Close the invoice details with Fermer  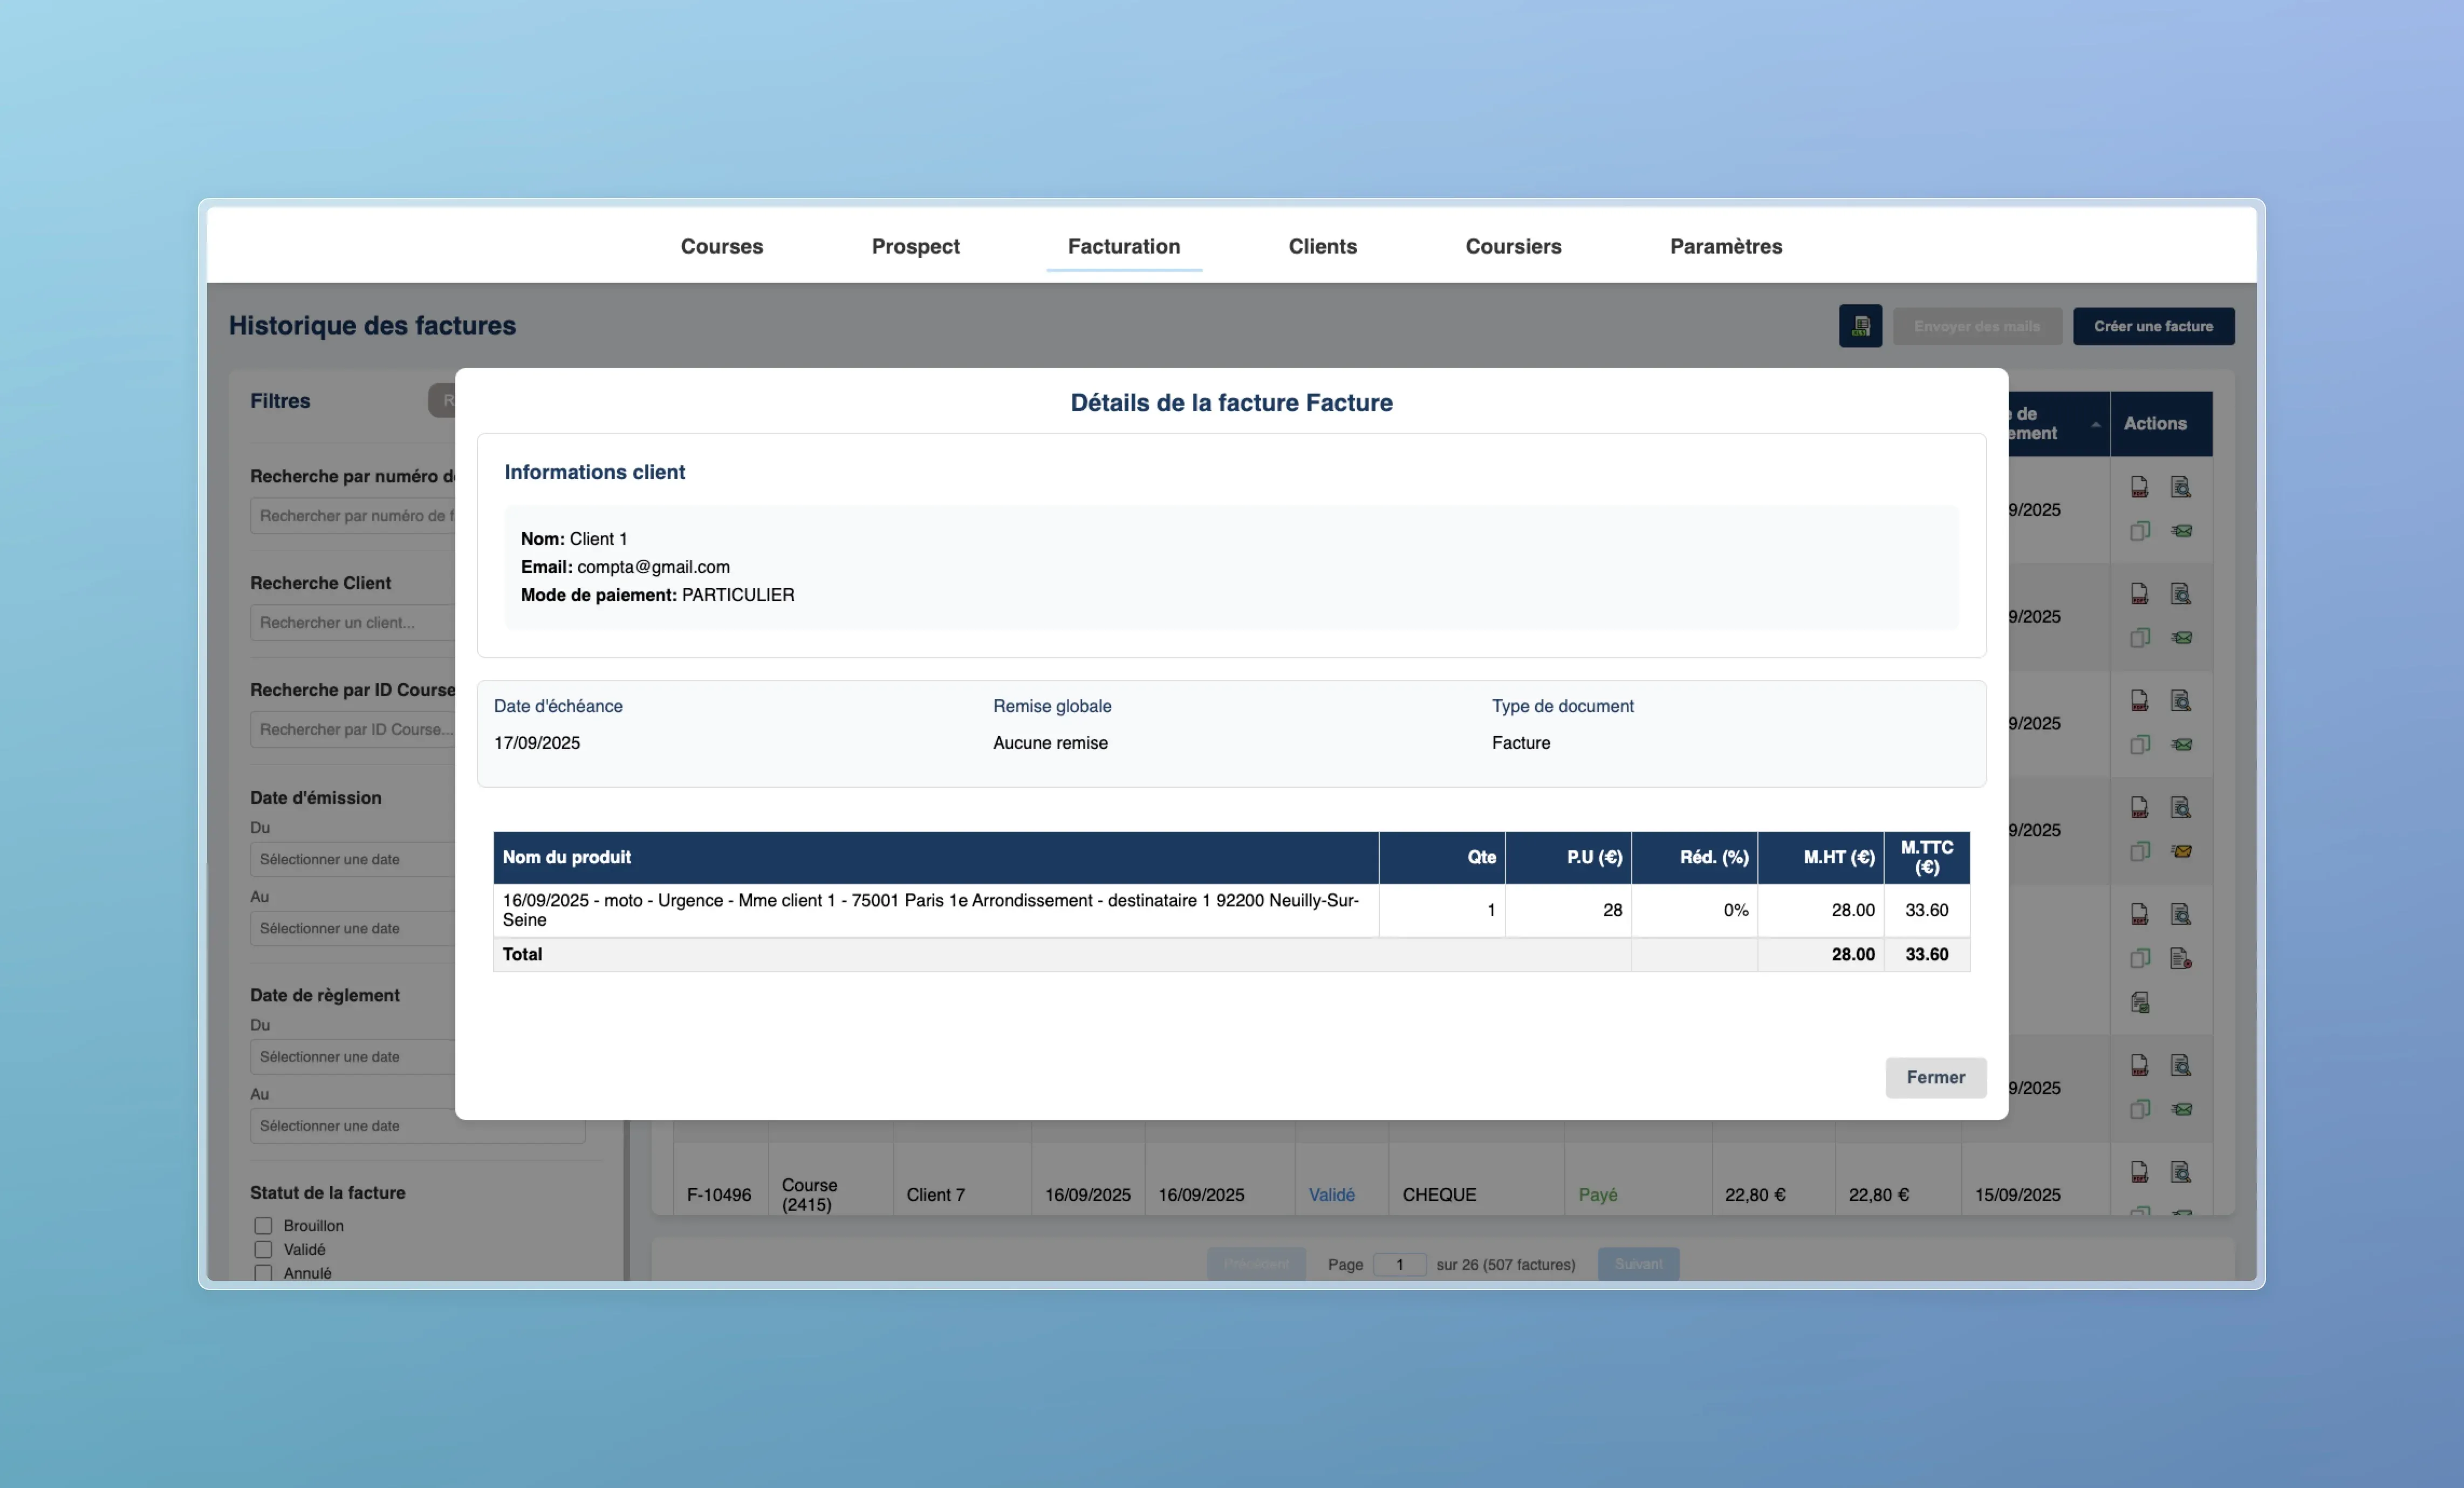[1934, 1077]
